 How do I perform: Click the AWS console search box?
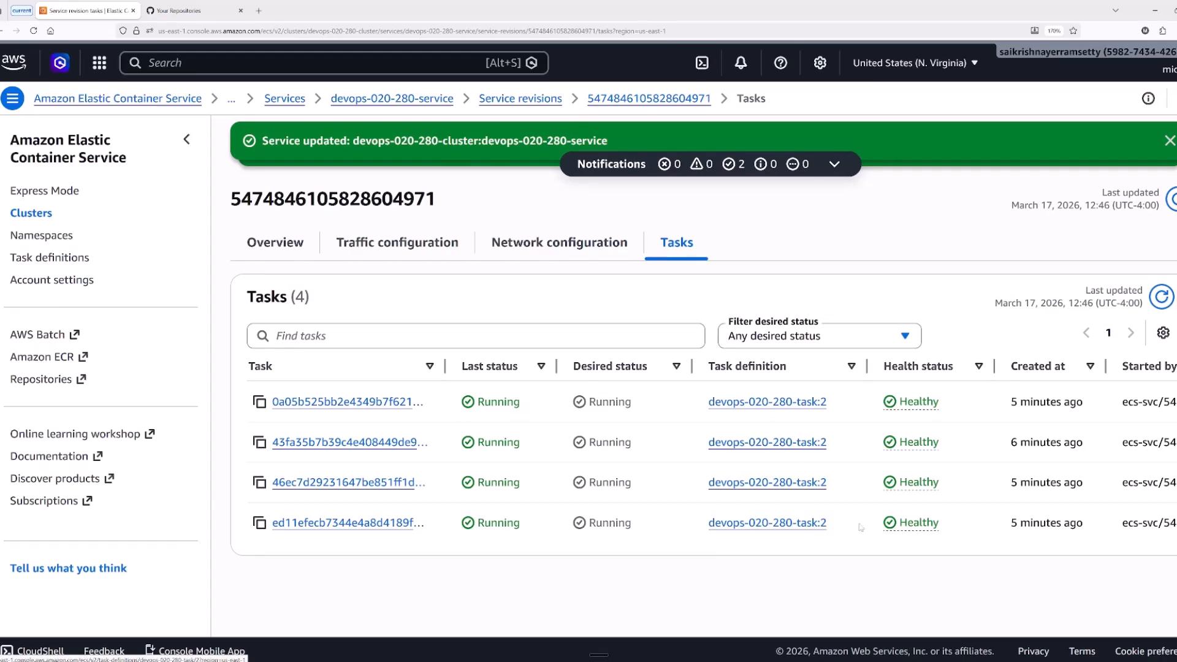pos(333,63)
